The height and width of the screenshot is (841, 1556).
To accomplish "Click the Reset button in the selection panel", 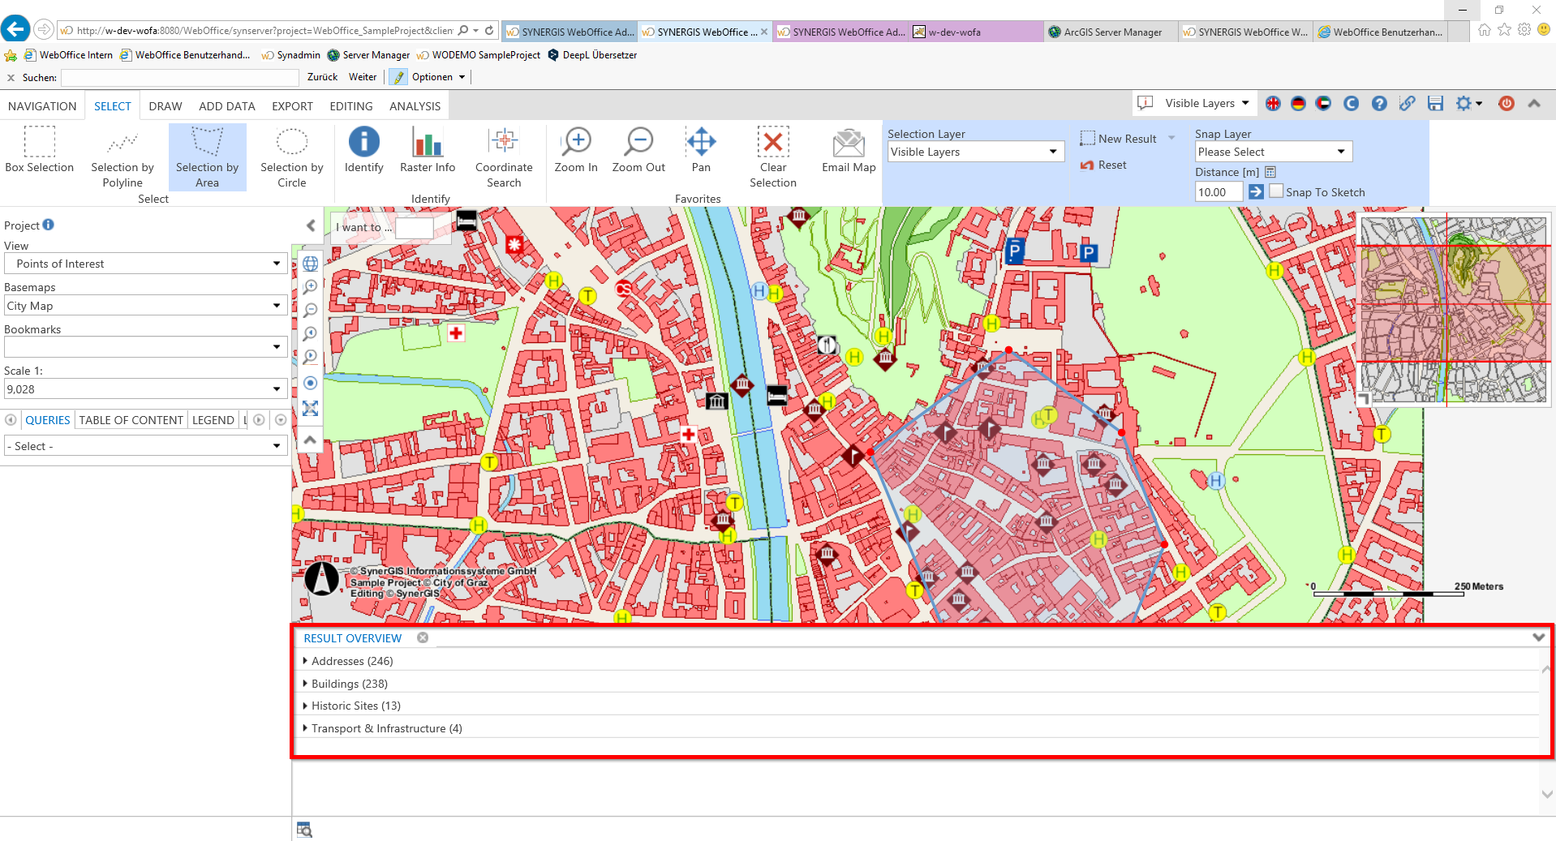I will pos(1103,165).
